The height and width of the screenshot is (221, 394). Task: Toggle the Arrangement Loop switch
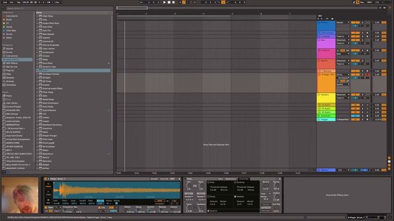pos(223,2)
